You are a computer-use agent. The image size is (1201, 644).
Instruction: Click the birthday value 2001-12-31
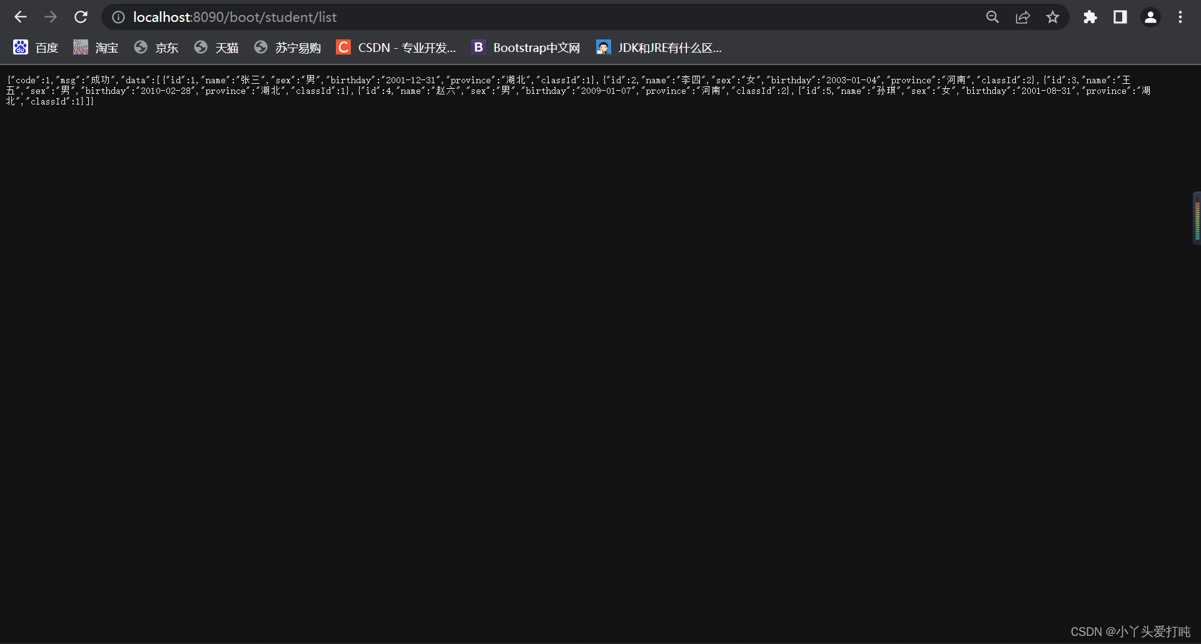(x=410, y=80)
